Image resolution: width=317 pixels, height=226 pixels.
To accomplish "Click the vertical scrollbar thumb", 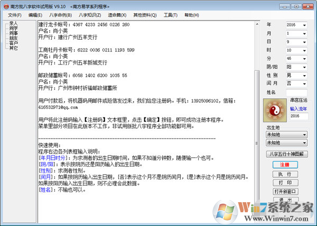I will point(257,134).
